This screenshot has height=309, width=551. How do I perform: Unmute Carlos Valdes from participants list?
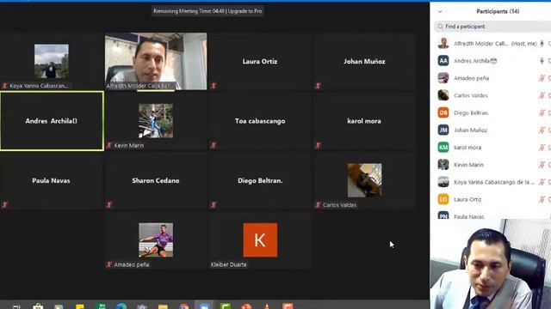(542, 95)
